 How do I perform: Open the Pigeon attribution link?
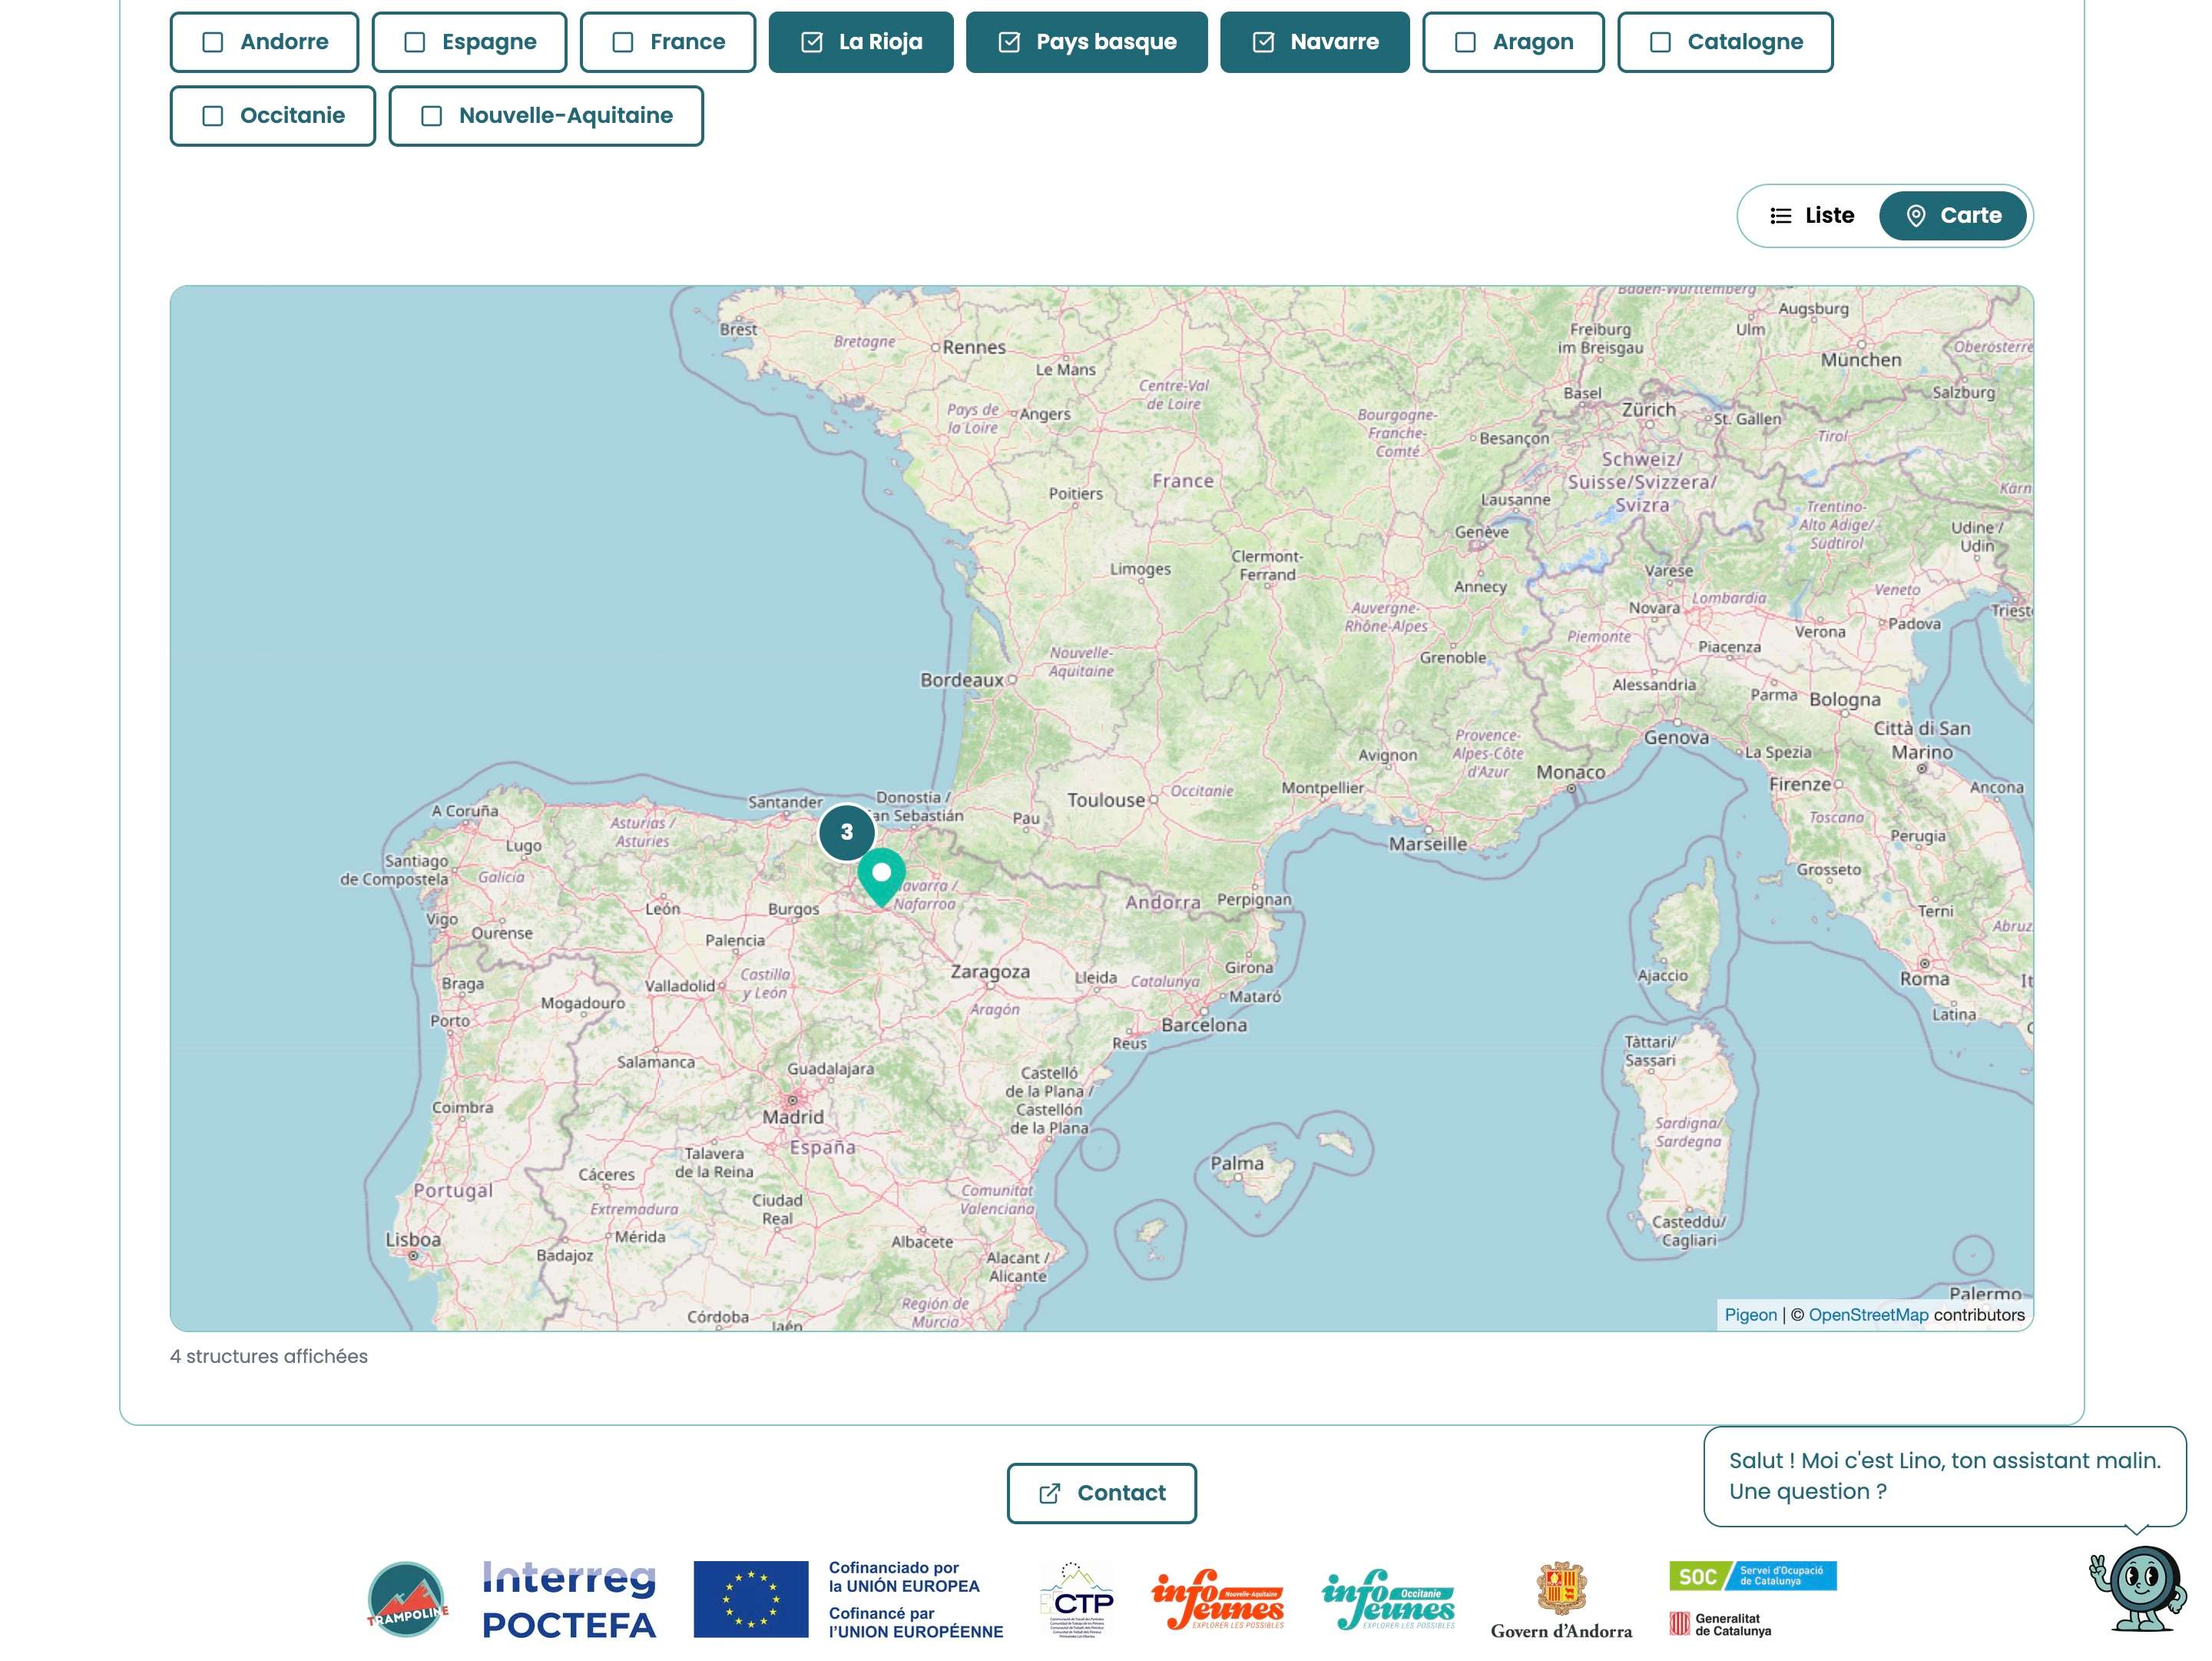[1750, 1315]
